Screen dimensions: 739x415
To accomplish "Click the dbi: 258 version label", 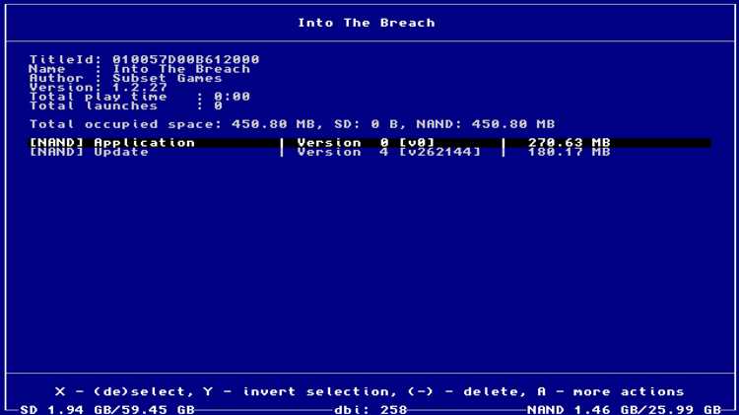I will pyautogui.click(x=370, y=409).
